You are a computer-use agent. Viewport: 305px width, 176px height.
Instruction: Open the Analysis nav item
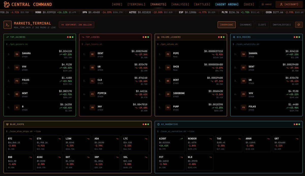point(180,4)
